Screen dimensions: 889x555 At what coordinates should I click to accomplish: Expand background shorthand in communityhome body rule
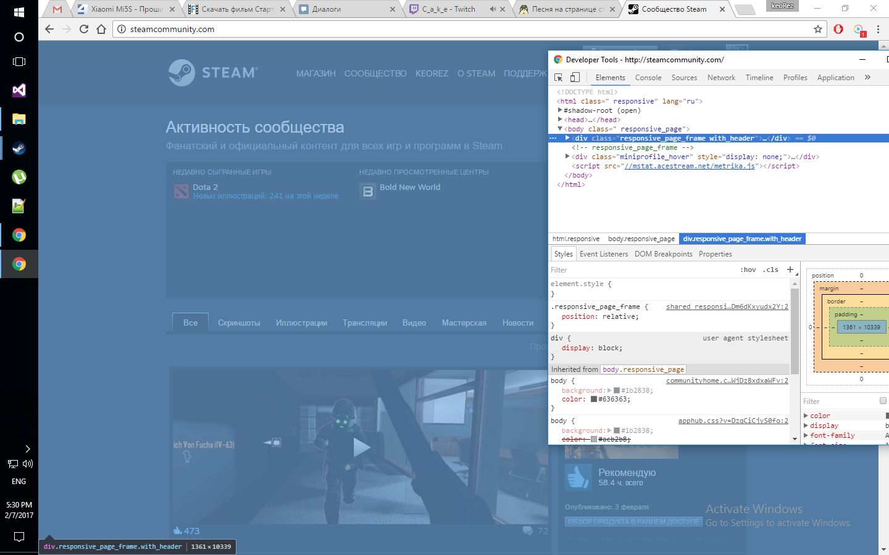click(x=609, y=390)
